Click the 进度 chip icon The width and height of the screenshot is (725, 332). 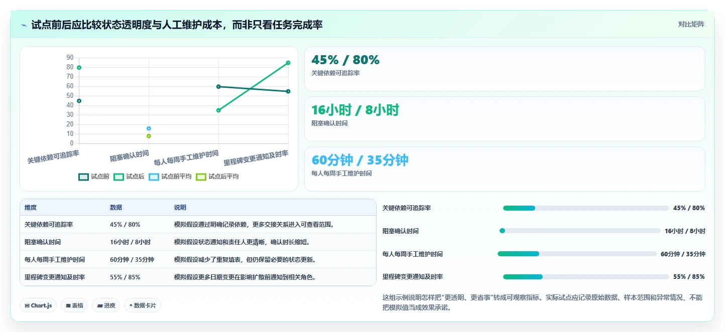click(x=100, y=305)
